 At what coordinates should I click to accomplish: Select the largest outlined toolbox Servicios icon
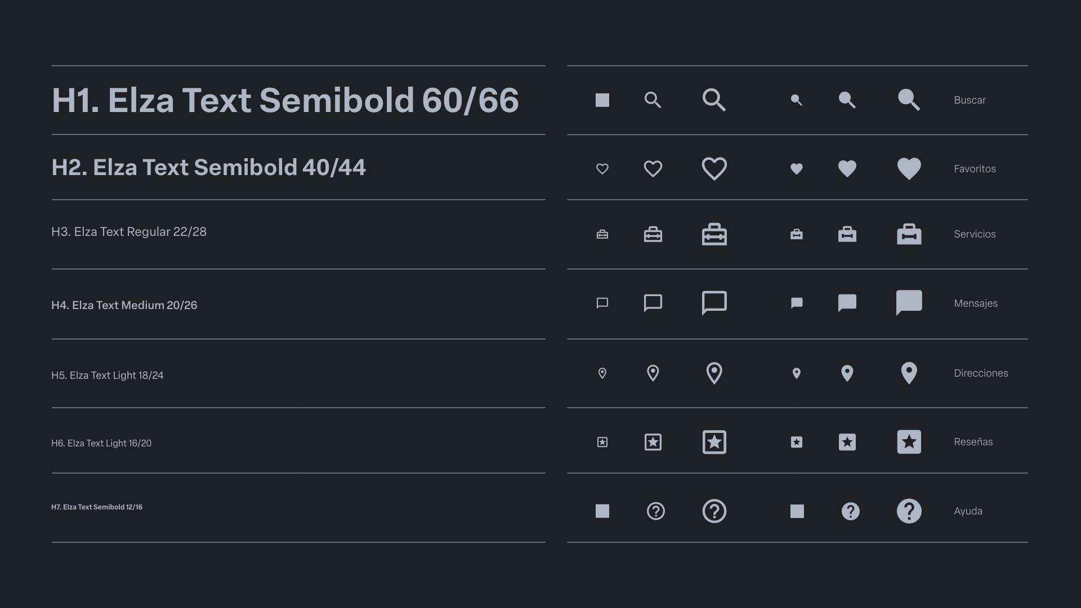pyautogui.click(x=714, y=234)
